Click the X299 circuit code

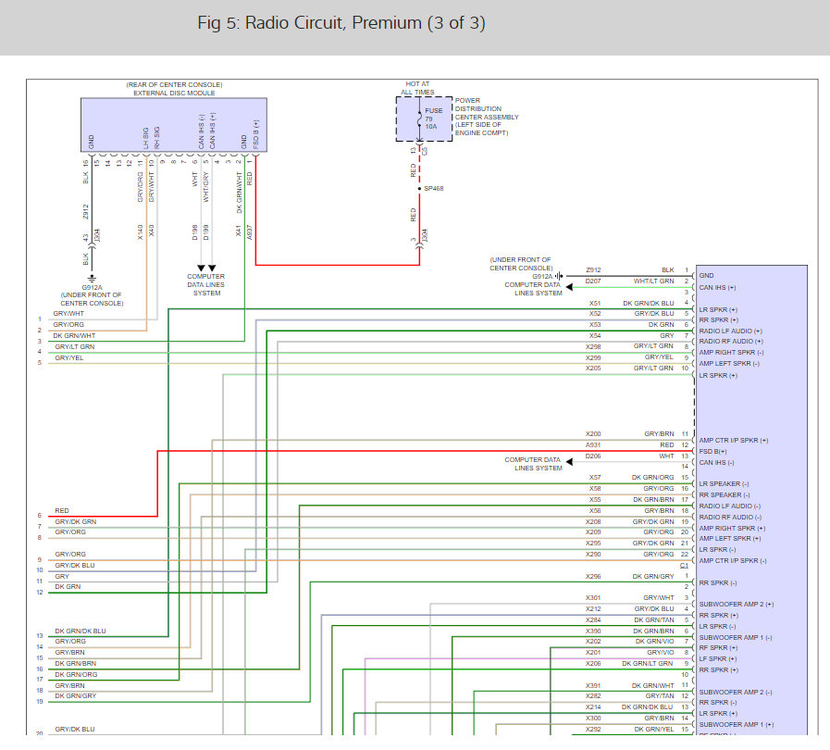593,358
